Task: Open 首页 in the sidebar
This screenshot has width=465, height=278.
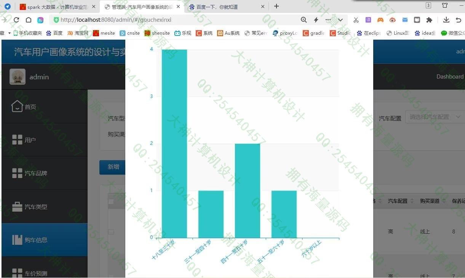Action: [x=45, y=106]
